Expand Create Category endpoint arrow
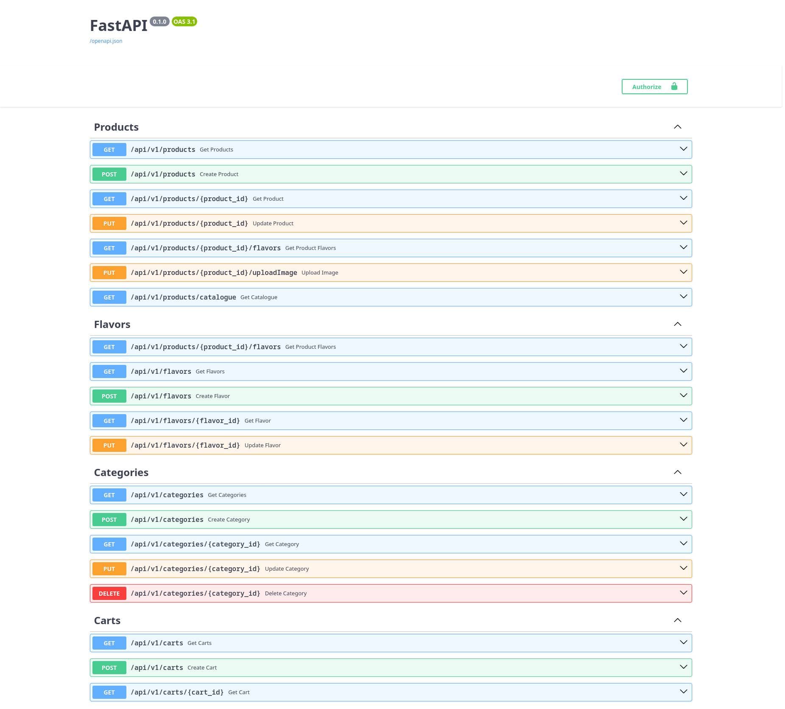 (x=684, y=519)
